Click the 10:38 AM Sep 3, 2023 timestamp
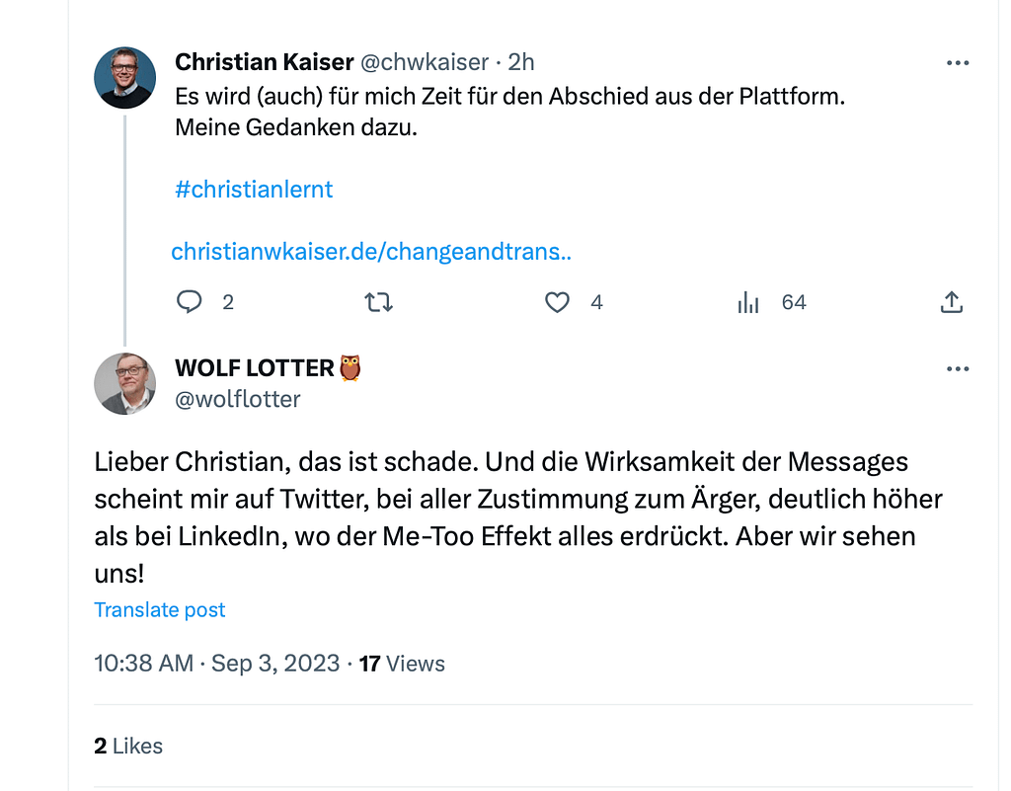Viewport: 1011px width, 791px height. 216,664
